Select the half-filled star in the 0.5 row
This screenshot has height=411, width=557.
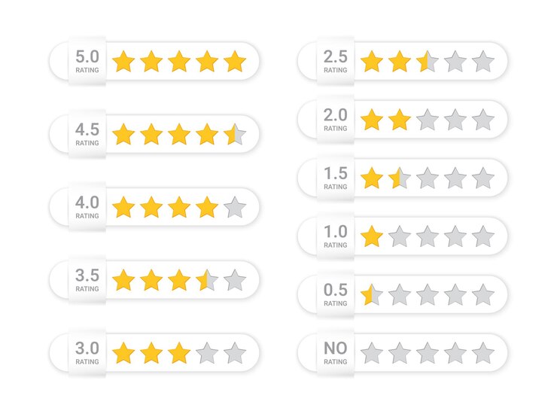pyautogui.click(x=372, y=294)
